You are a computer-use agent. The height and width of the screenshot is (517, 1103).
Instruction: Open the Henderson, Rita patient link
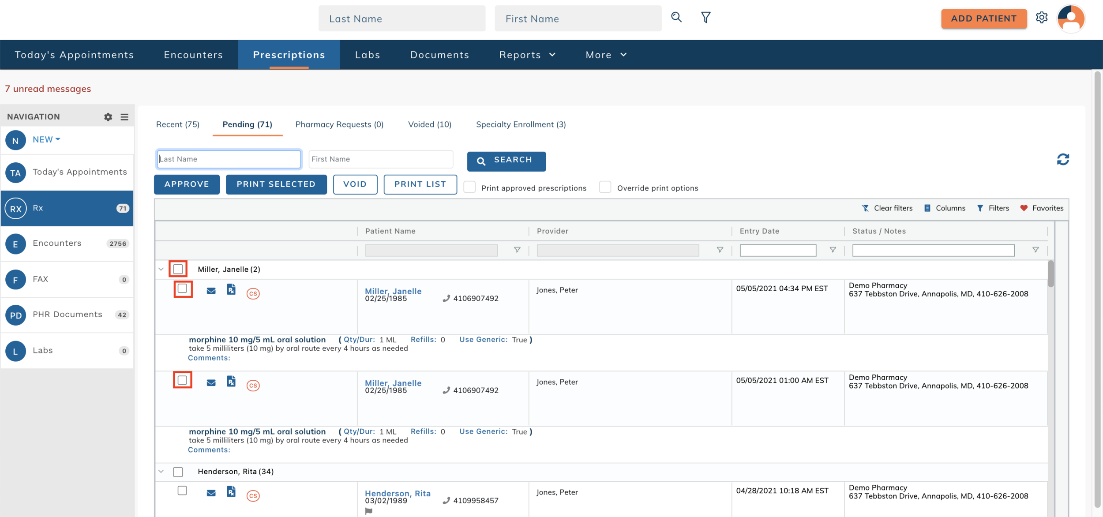click(398, 493)
